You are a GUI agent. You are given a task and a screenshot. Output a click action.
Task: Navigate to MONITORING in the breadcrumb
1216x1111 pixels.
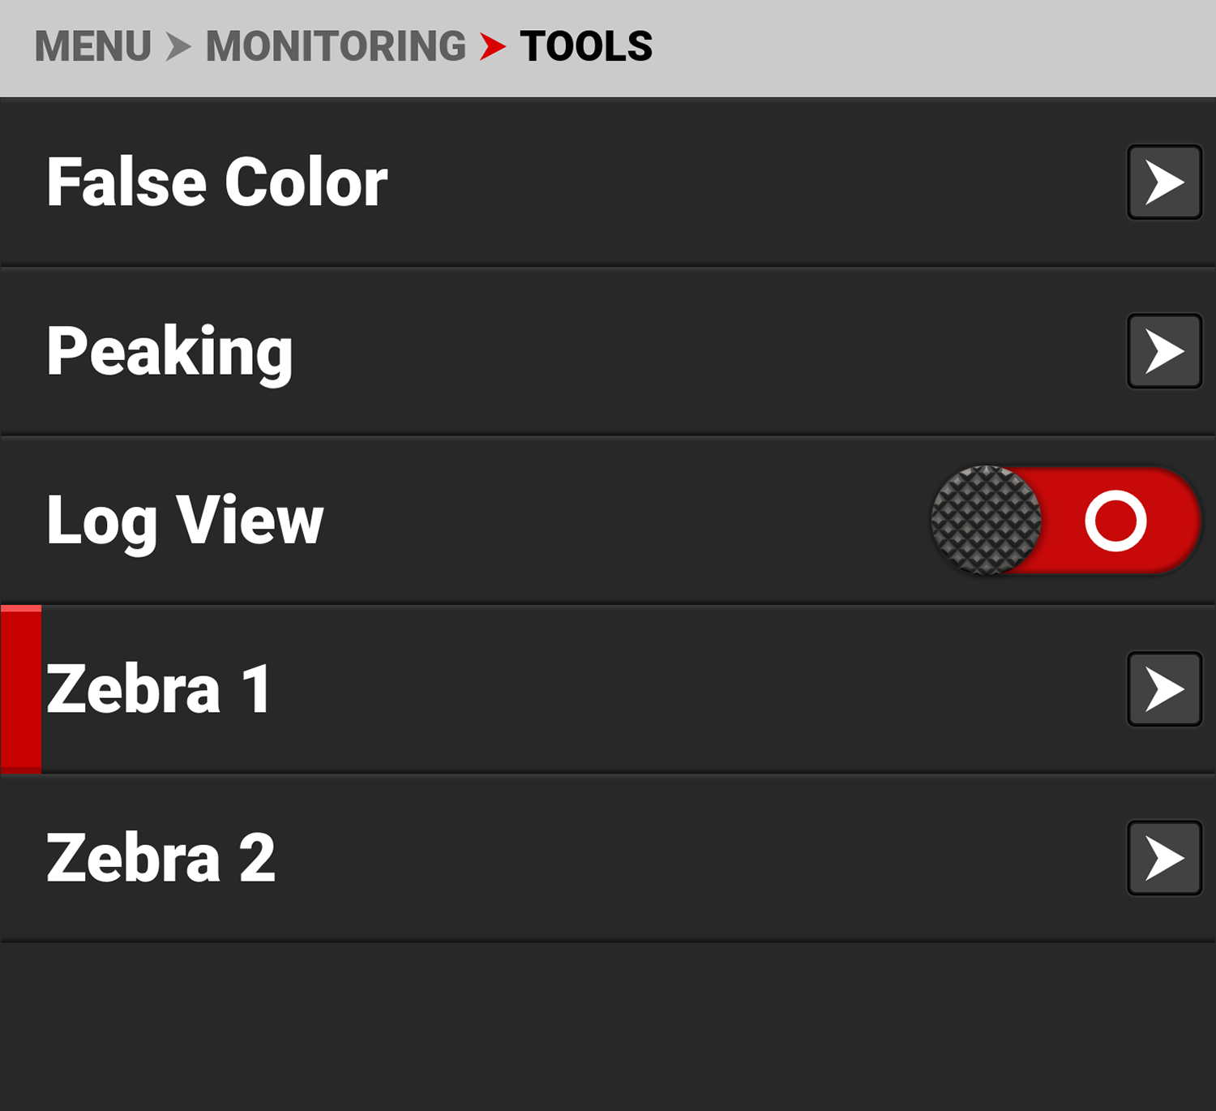pyautogui.click(x=336, y=46)
